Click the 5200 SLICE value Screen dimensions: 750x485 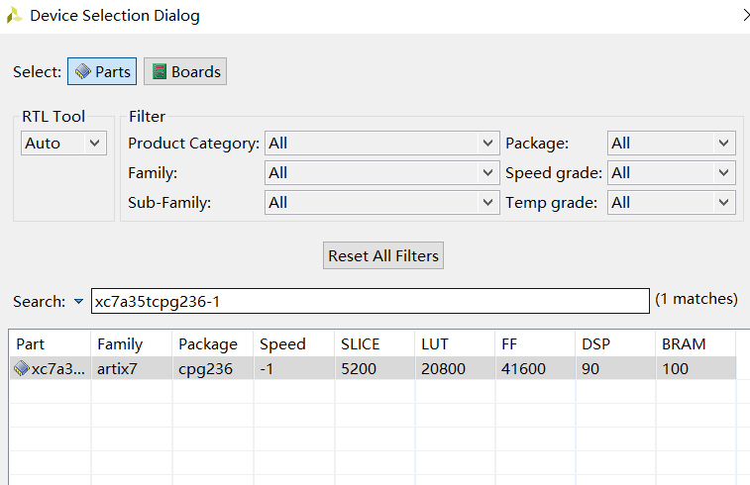point(359,369)
